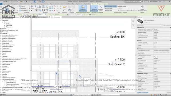Click the Save icon in quick access toolbar
The height and width of the screenshot is (96, 171).
(x=6, y=1)
